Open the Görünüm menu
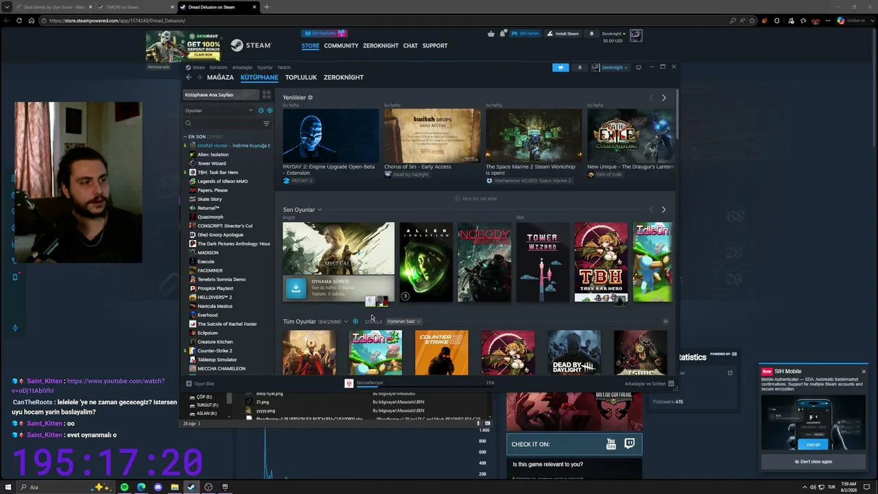The width and height of the screenshot is (878, 494). (x=218, y=67)
